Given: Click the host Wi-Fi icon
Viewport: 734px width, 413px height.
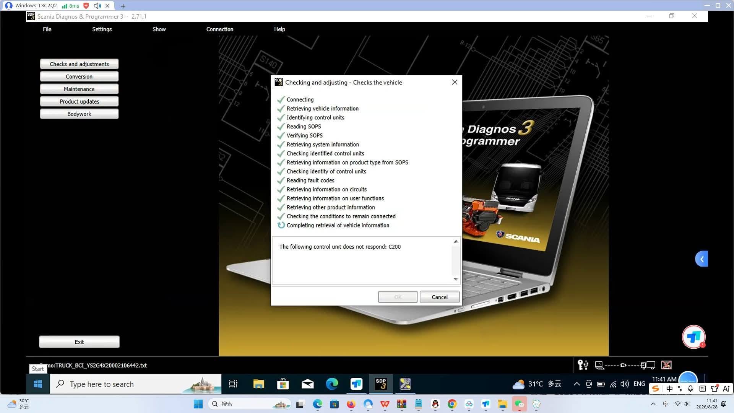Looking at the screenshot, I should click(677, 404).
